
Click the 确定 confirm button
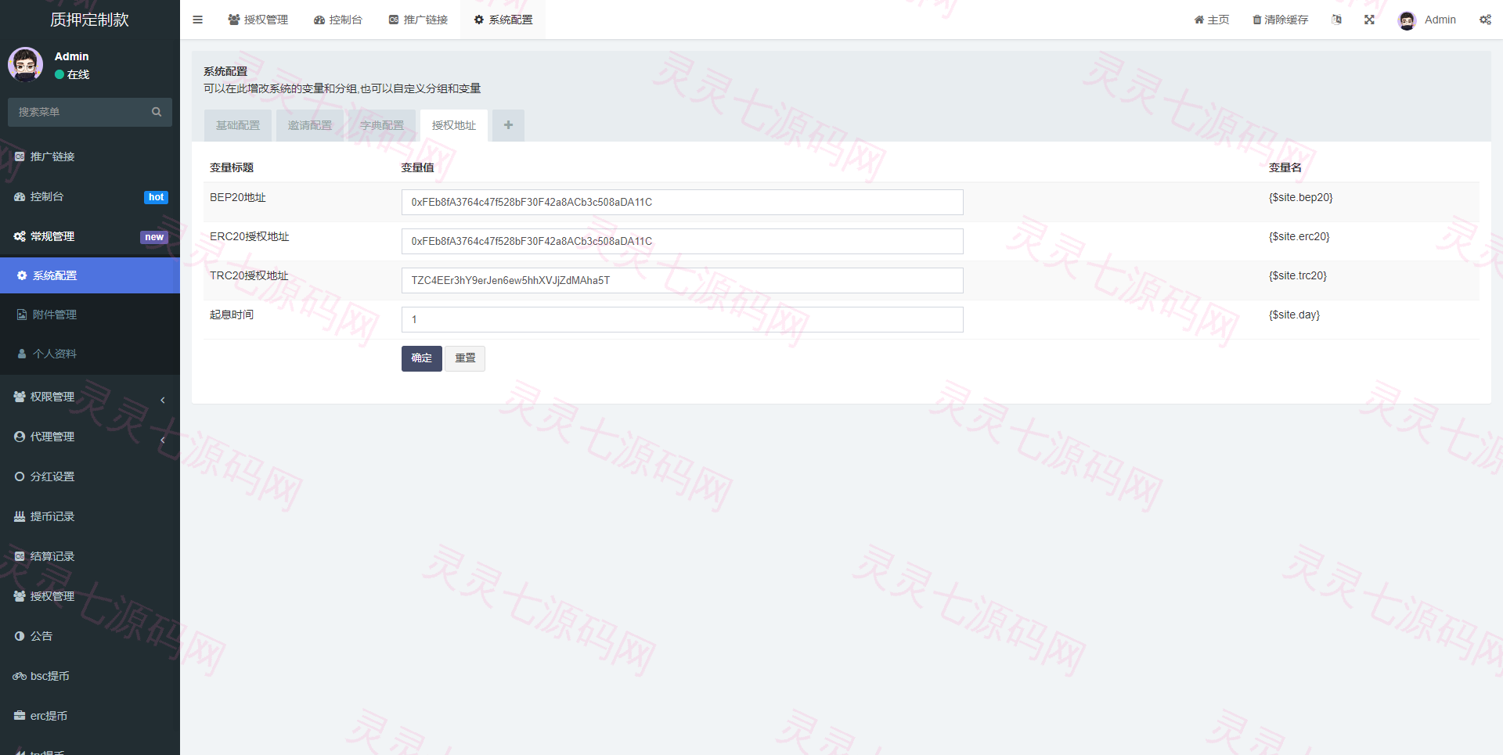pos(422,358)
